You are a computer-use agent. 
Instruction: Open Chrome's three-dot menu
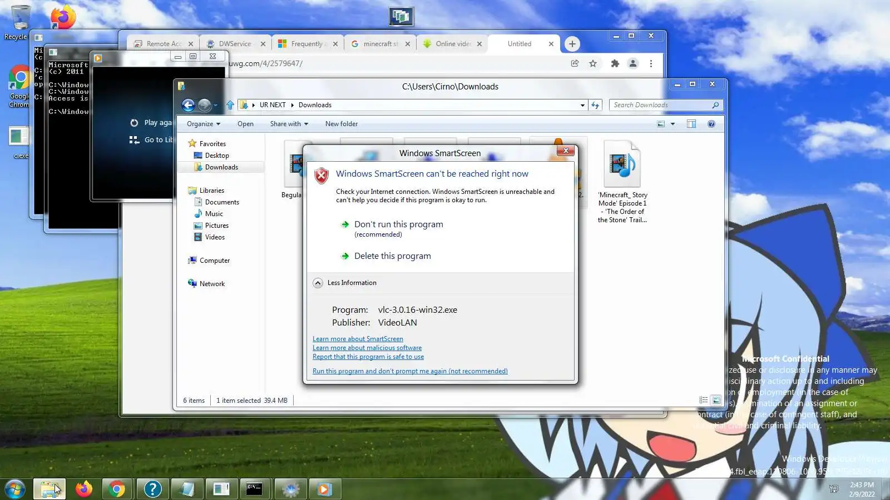(x=651, y=63)
